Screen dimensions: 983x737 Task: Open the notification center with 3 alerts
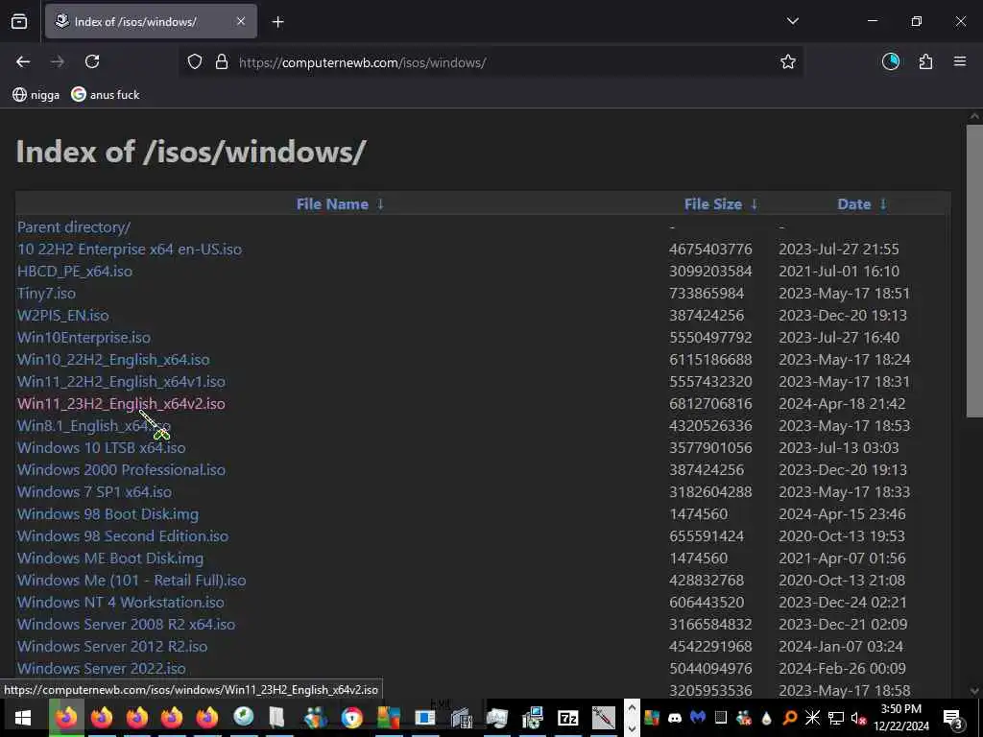(x=953, y=718)
